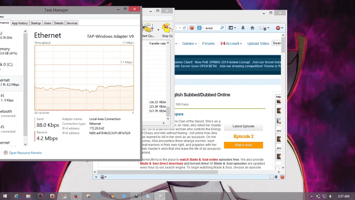Click the mail notifier envelope in toolbar
The width and height of the screenshot is (355, 200).
click(x=263, y=28)
